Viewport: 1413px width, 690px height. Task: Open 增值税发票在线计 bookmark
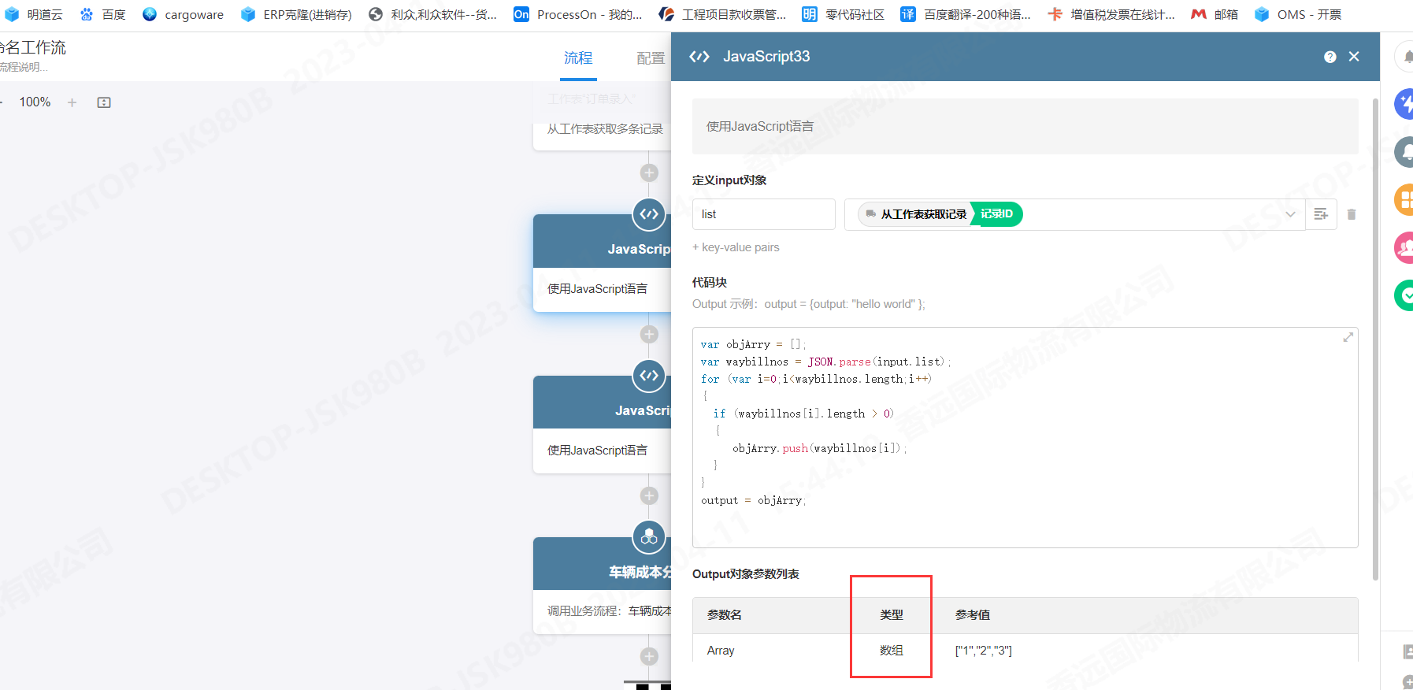coord(1111,14)
